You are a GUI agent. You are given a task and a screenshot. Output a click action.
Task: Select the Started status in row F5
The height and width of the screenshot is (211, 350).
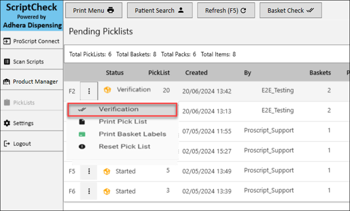click(x=125, y=171)
